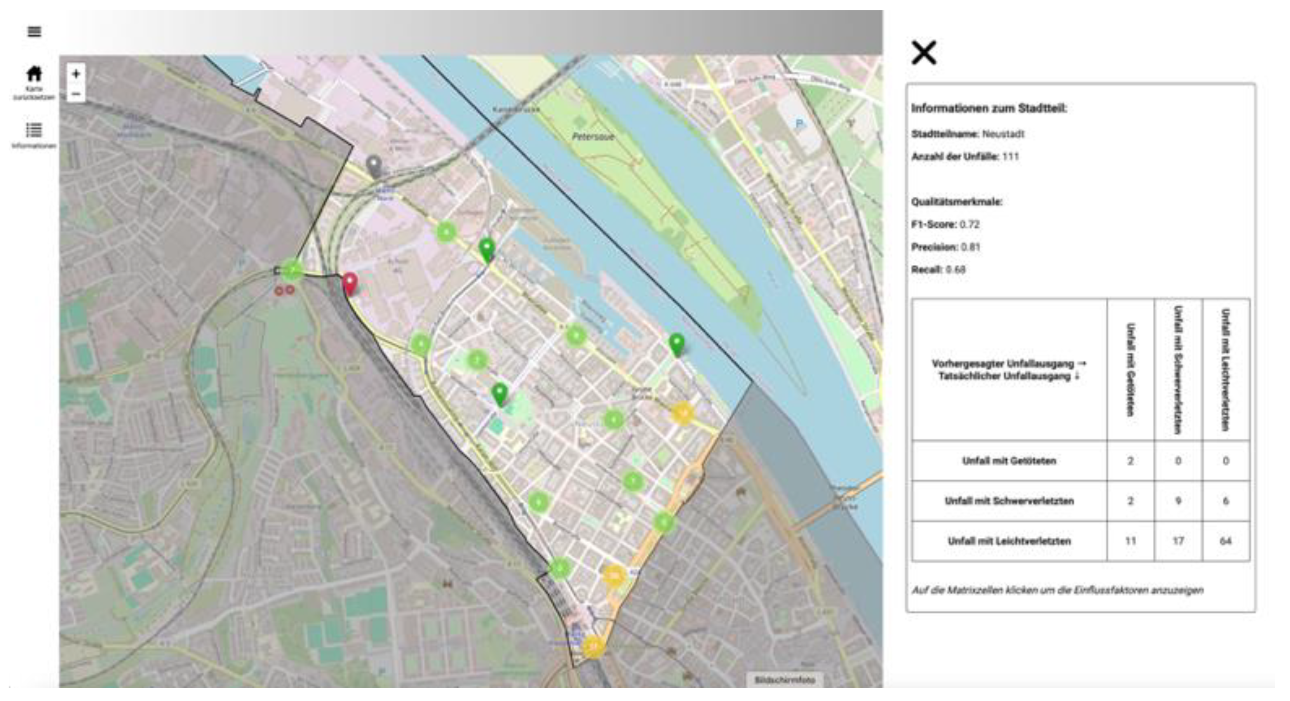Open yellow cluster at map bottom
The image size is (1290, 701).
tap(593, 647)
